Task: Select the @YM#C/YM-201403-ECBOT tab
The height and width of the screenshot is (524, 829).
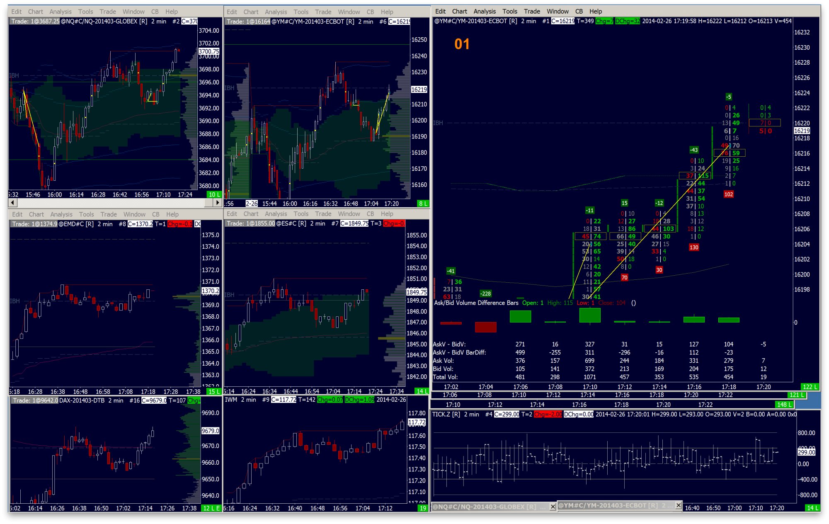Action: tap(613, 505)
